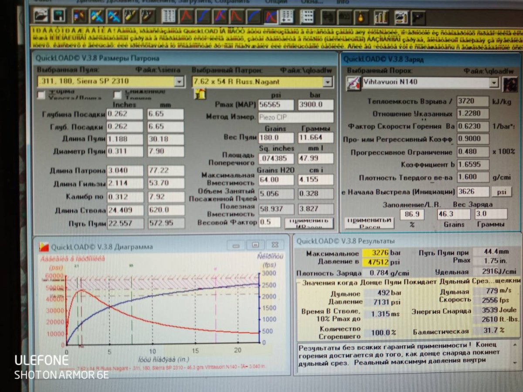Screen dimensions: 523x392
Task: Close the Диаграмма window
Action: 275,245
